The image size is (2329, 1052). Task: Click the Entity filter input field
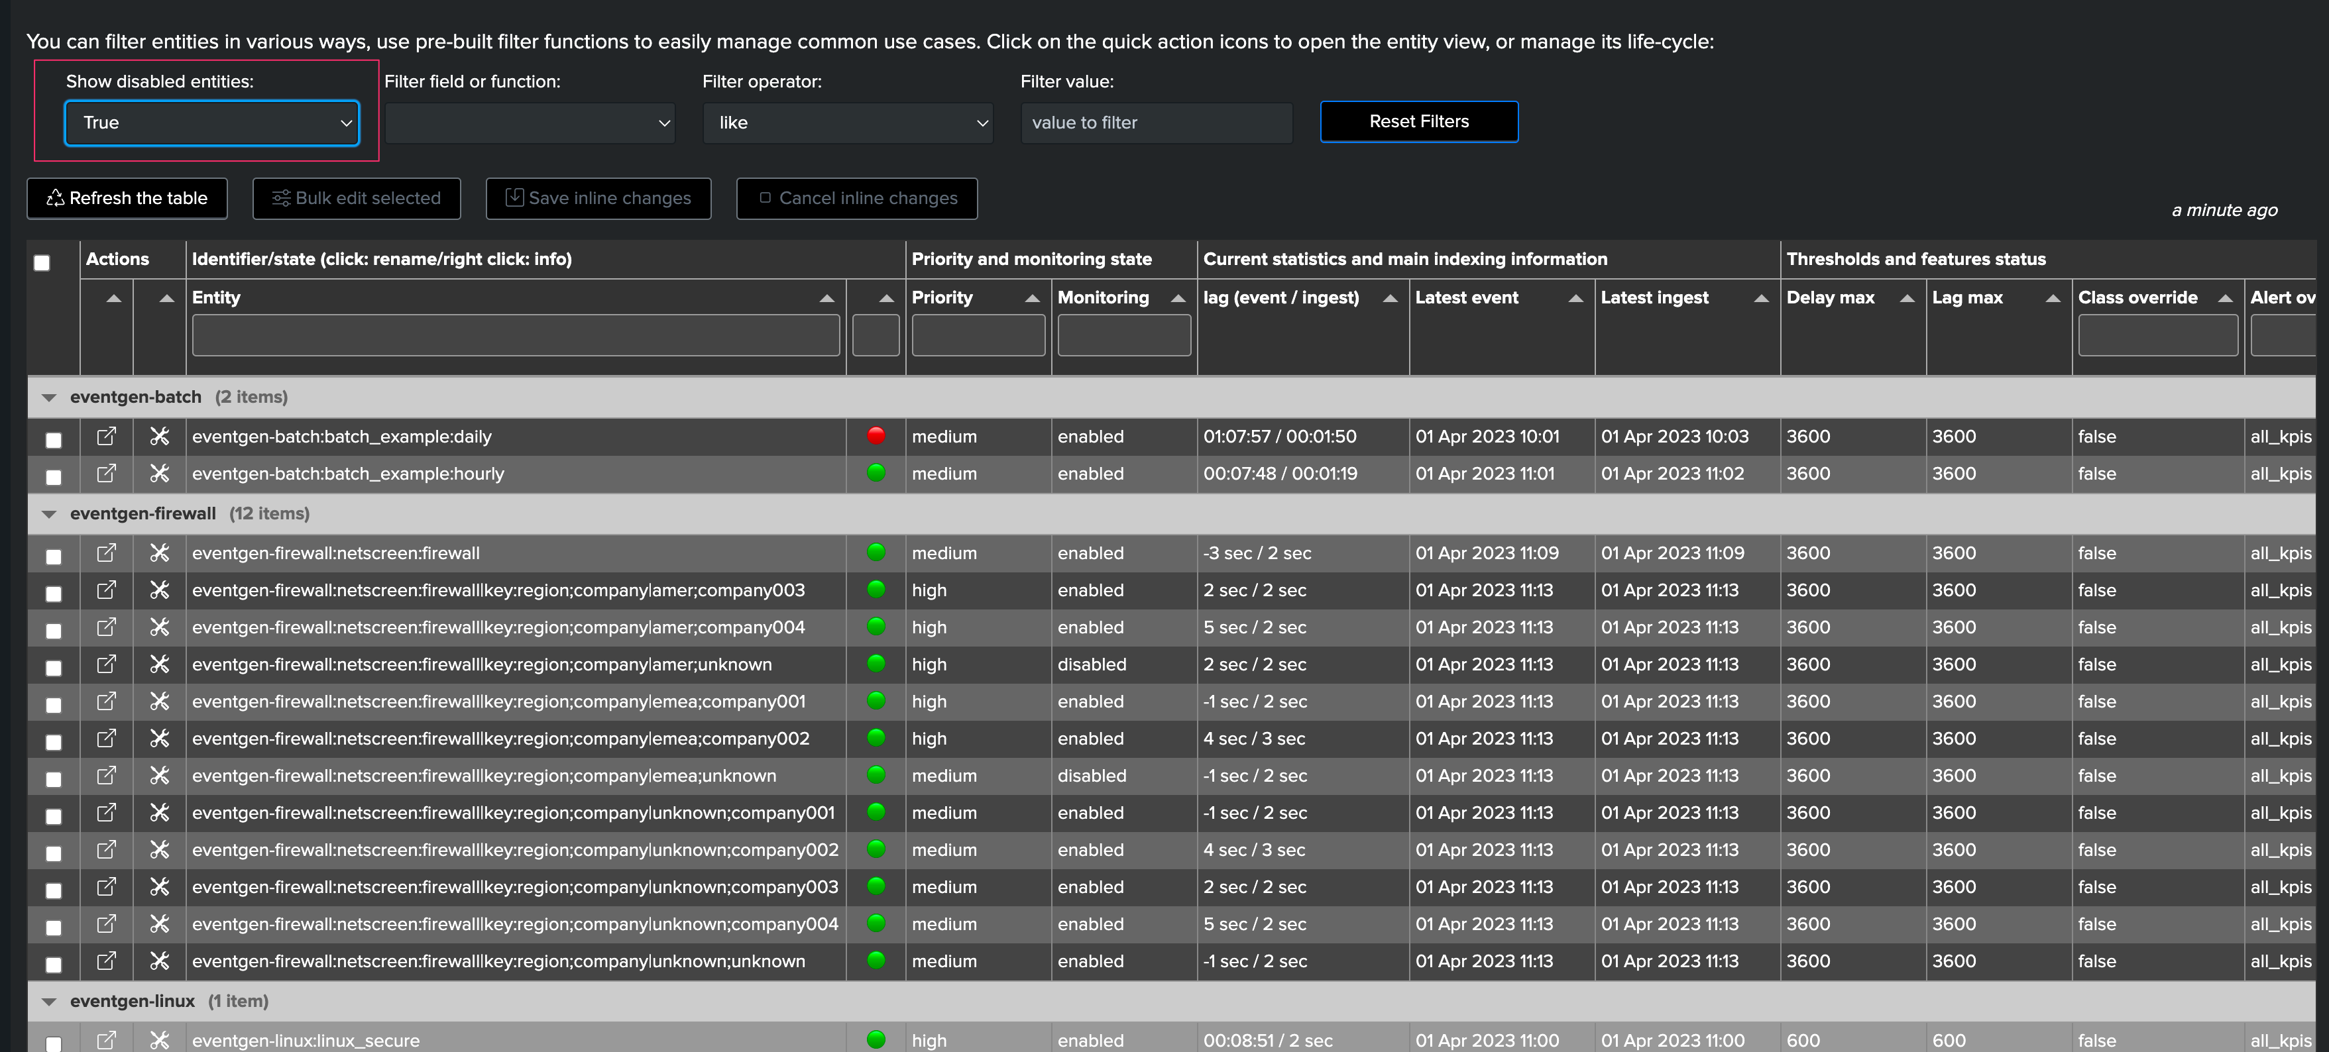coord(516,337)
